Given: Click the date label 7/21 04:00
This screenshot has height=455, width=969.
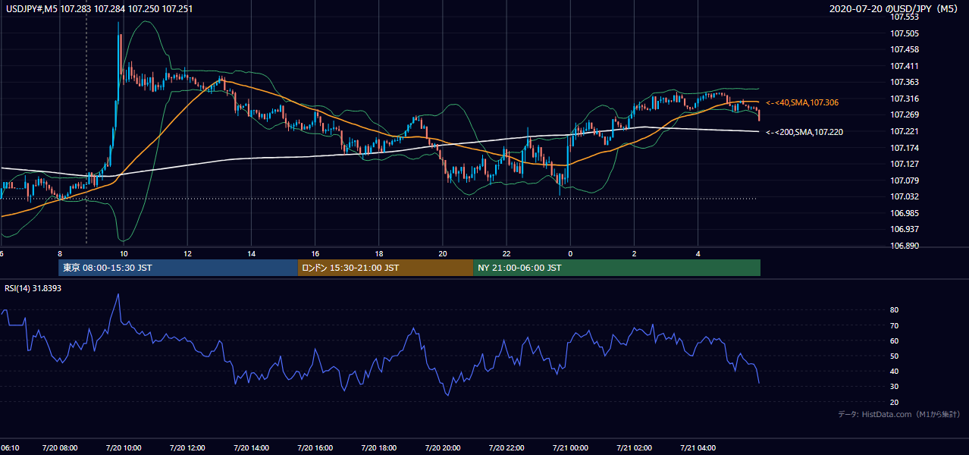Looking at the screenshot, I should pyautogui.click(x=698, y=448).
